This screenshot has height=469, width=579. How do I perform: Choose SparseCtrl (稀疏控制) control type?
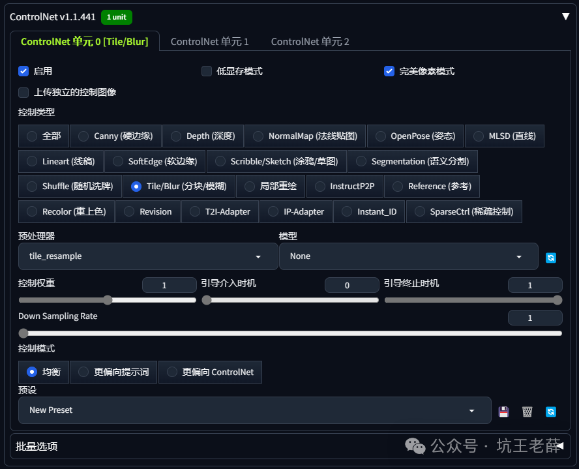pos(464,211)
